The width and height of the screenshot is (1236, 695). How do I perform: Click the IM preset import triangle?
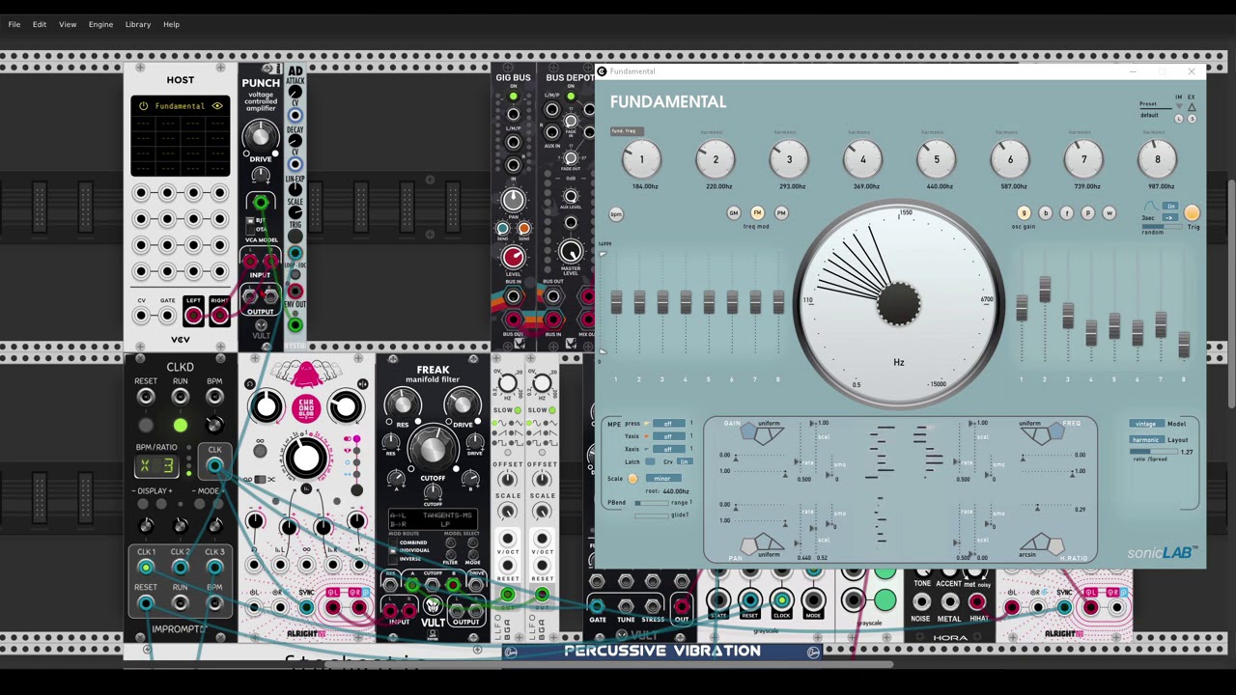(1179, 106)
